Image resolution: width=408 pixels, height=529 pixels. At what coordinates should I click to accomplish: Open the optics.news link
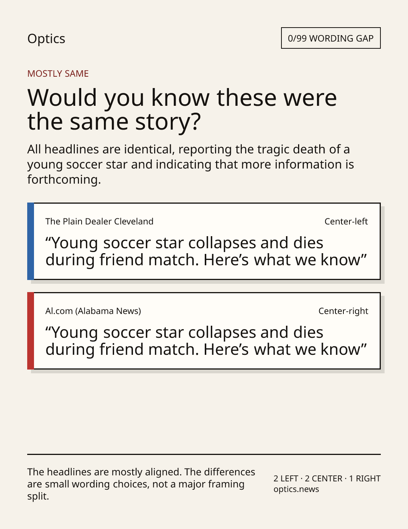point(296,489)
